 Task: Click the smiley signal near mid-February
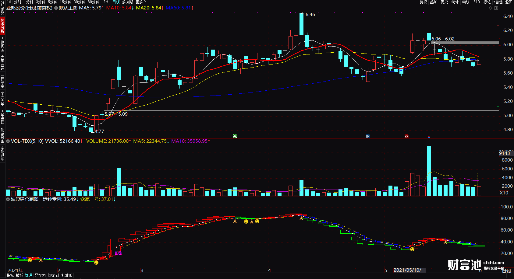(96, 262)
